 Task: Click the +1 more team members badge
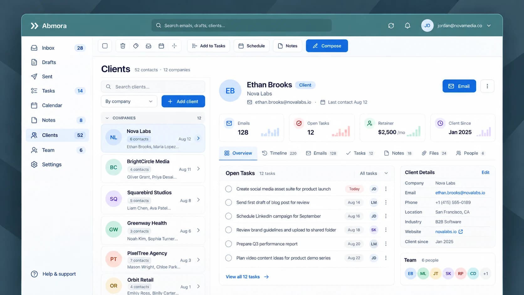pos(485,274)
